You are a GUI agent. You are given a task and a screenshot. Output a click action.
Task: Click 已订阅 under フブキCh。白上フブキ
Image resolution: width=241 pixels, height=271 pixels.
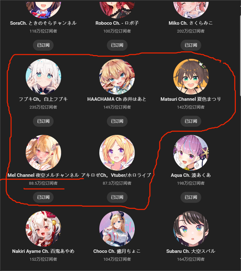[43, 121]
